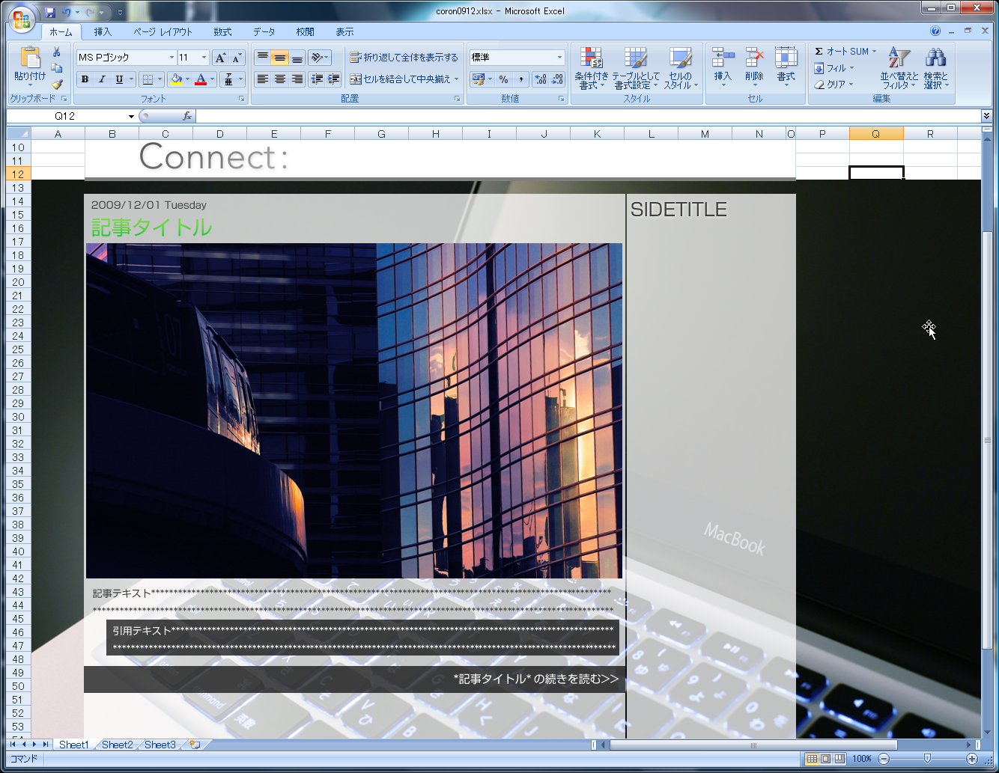Screen dimensions: 999x773
Task: Click the zoom slider handle
Action: 928,759
